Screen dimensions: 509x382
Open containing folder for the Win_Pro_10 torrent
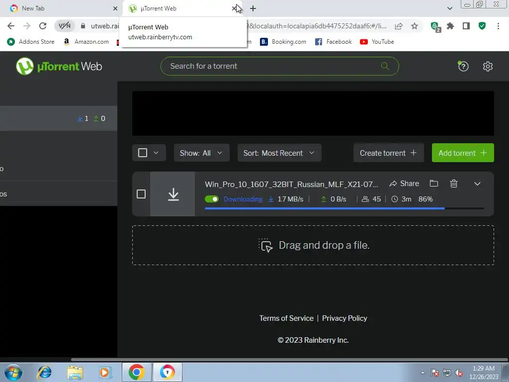[x=433, y=184]
